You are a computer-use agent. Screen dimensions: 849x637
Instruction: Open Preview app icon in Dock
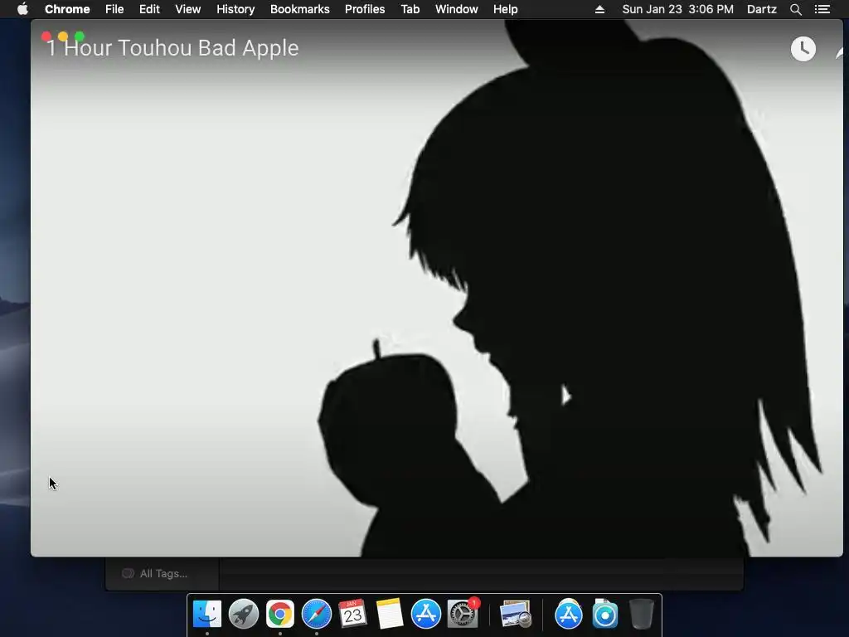point(515,615)
